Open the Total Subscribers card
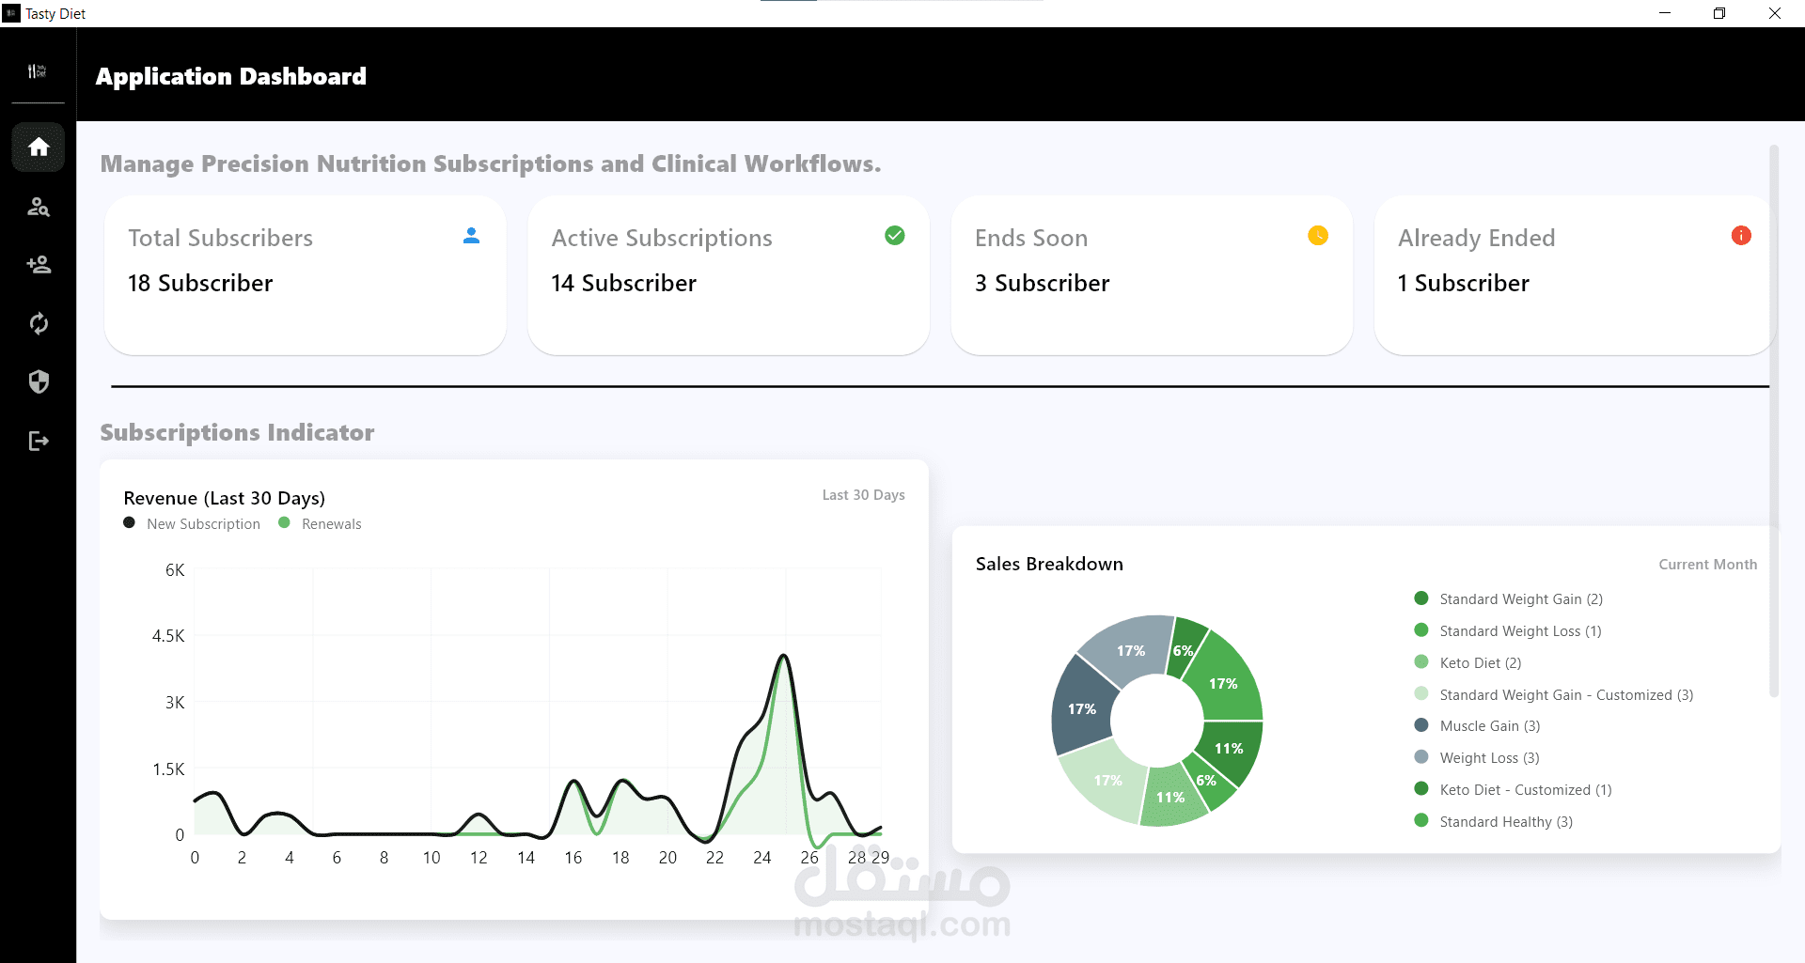 306,275
